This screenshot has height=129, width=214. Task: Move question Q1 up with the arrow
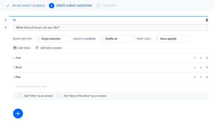pyautogui.click(x=6, y=20)
